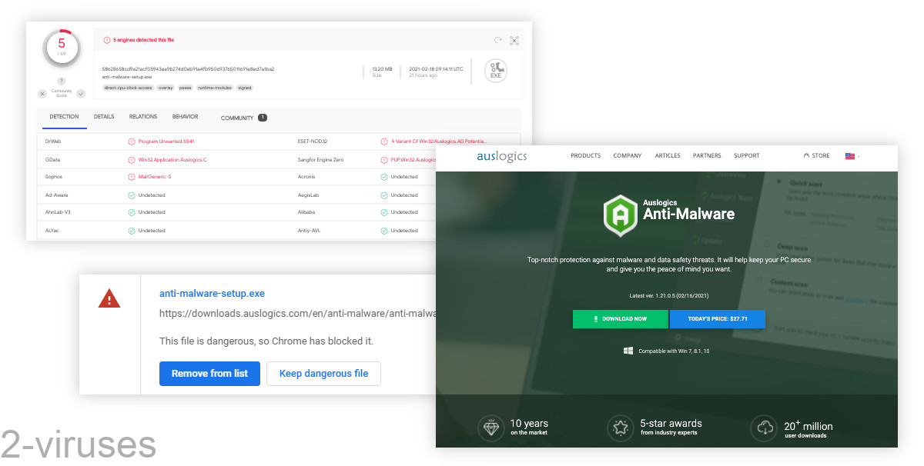Click the EXE file type icon
The height and width of the screenshot is (466, 924).
click(495, 71)
